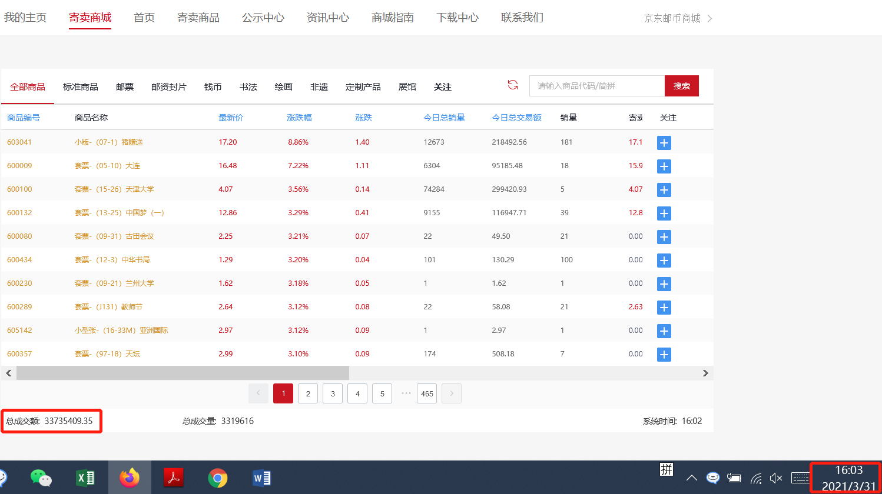Go to 首页 in navigation
The width and height of the screenshot is (882, 494).
(144, 18)
